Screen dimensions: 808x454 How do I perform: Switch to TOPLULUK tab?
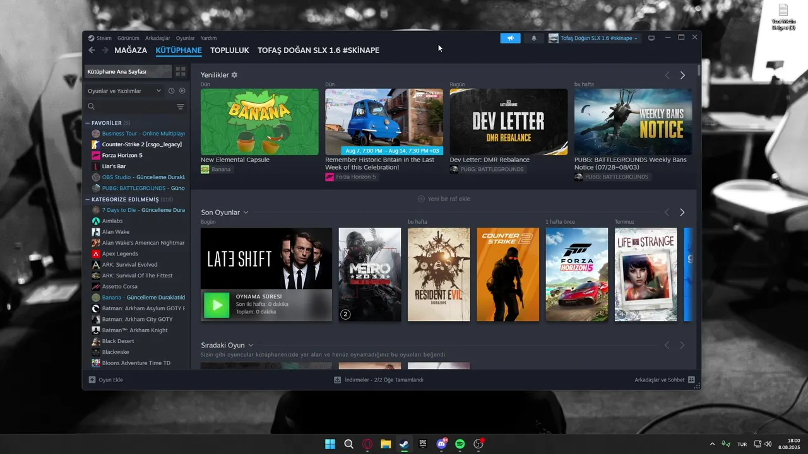click(x=230, y=50)
